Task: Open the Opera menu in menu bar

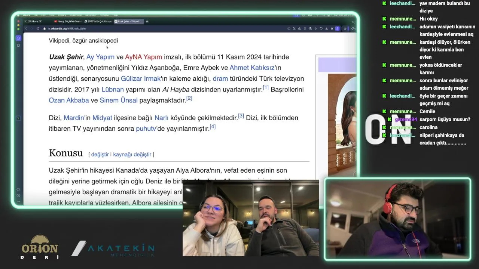Action: [27, 15]
